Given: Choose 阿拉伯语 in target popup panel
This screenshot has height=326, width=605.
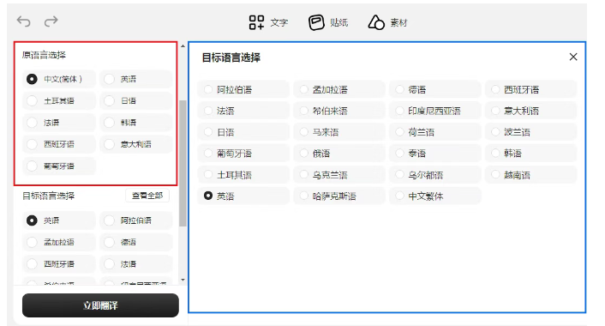Looking at the screenshot, I should 243,89.
